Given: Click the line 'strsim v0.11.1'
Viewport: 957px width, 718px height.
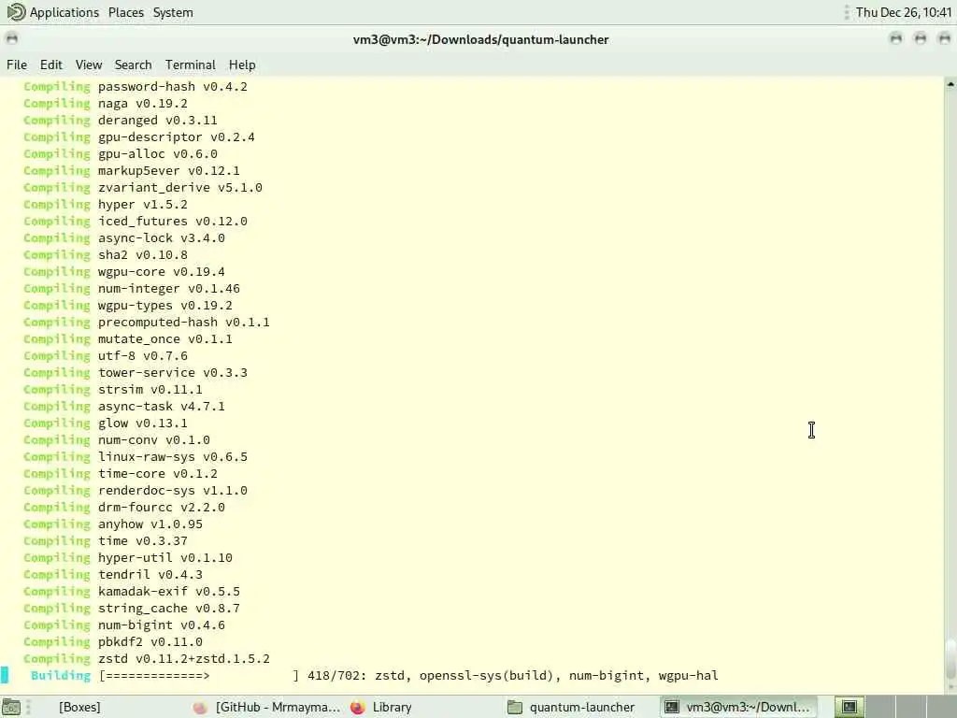Looking at the screenshot, I should 150,390.
